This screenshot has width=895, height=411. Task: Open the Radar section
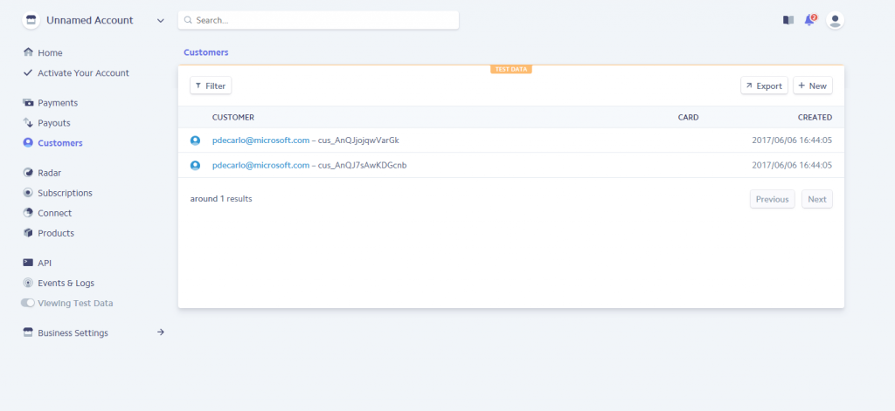[x=50, y=173]
